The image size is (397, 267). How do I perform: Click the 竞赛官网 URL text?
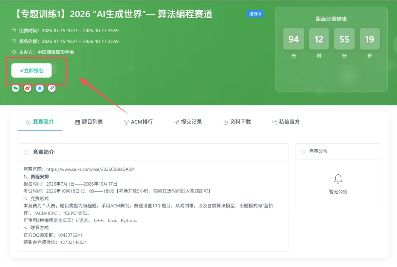click(x=90, y=169)
